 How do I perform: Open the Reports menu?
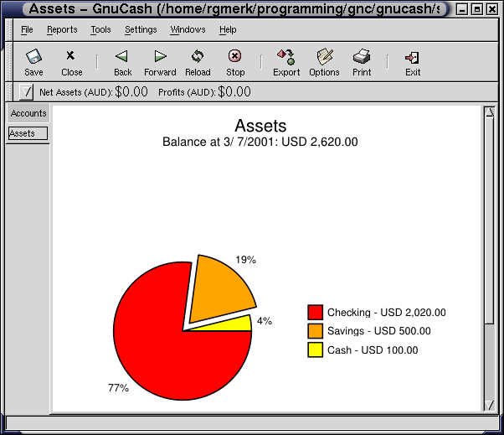click(x=62, y=29)
